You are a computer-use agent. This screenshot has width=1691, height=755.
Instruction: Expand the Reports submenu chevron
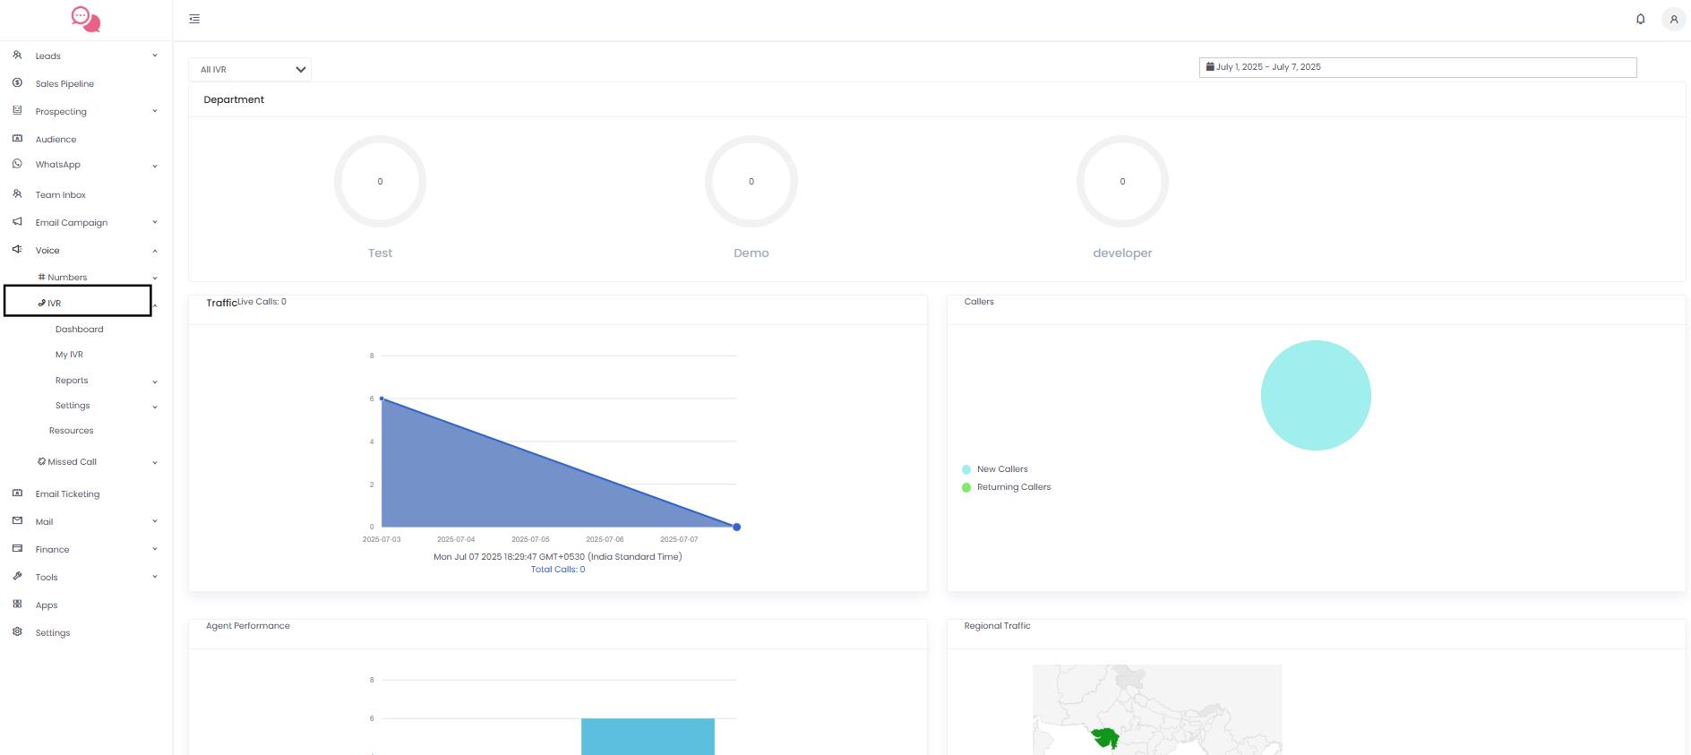(x=155, y=382)
